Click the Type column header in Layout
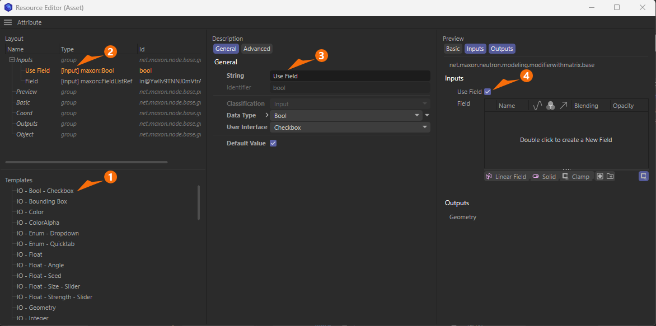 point(98,49)
